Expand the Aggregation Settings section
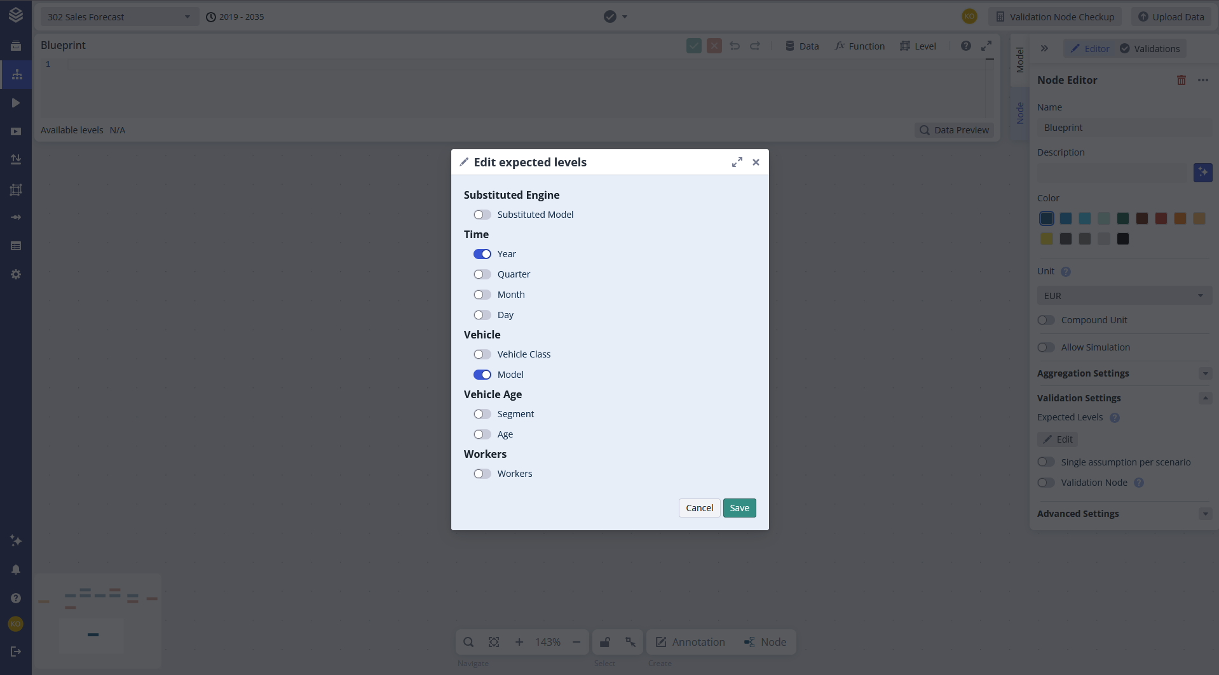1219x675 pixels. click(1205, 373)
